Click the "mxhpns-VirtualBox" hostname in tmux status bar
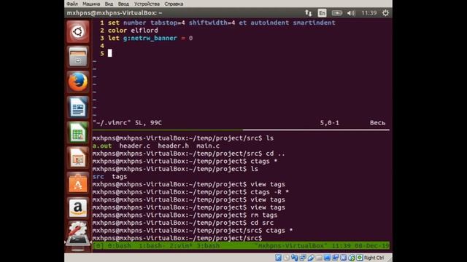 pyautogui.click(x=291, y=246)
